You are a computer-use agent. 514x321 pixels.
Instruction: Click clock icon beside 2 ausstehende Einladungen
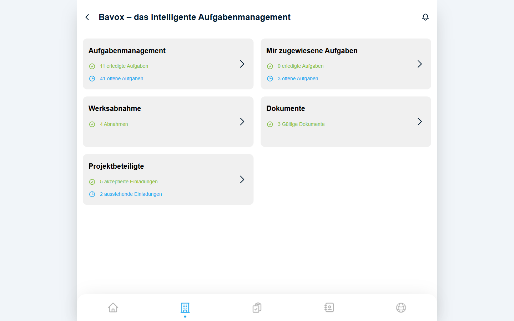click(x=92, y=194)
